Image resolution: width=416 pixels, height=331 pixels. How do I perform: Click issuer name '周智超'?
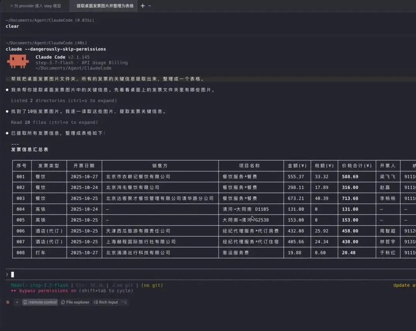tap(388, 231)
